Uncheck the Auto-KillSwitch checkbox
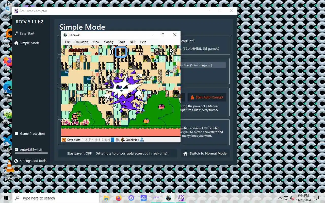The width and height of the screenshot is (325, 203). pos(17,150)
